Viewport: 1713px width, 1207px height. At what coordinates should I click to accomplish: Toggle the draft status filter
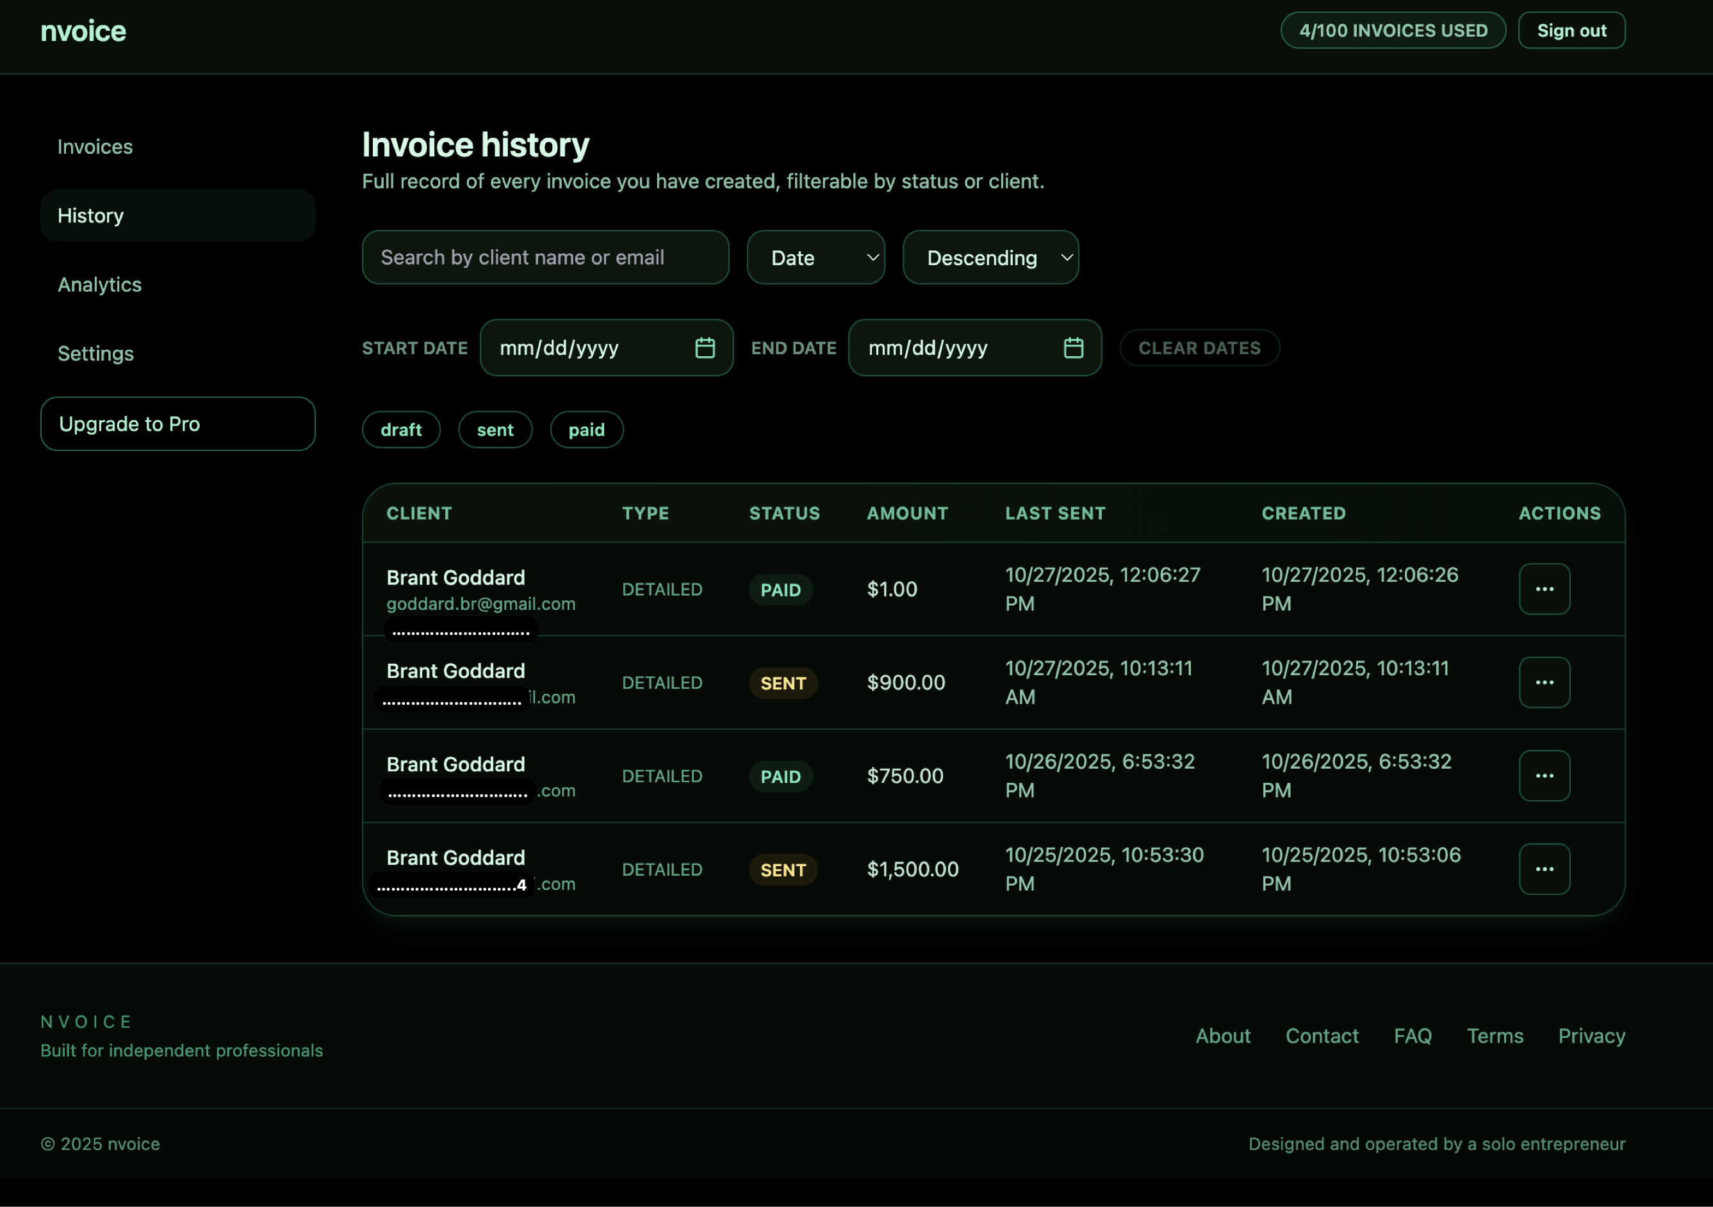(x=400, y=430)
